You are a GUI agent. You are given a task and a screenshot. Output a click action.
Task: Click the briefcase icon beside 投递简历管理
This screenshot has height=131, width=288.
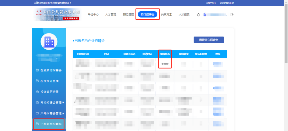(x=37, y=92)
